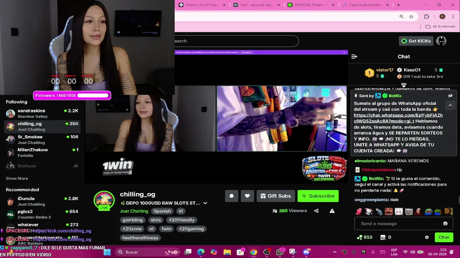Open WhatsApp group link in pinned message
Screen dimensions: 460x258
pyautogui.click(x=398, y=118)
